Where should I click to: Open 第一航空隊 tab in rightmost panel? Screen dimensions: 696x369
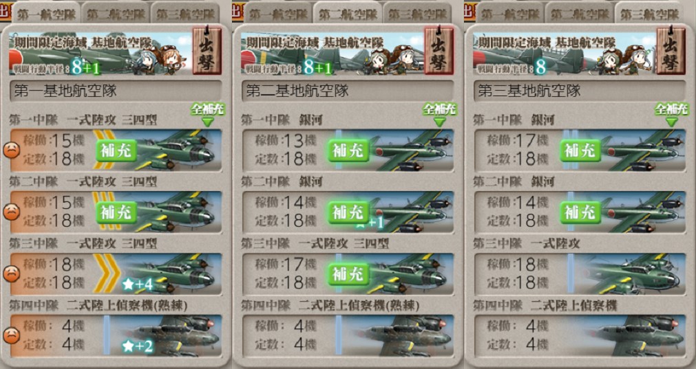(x=510, y=13)
